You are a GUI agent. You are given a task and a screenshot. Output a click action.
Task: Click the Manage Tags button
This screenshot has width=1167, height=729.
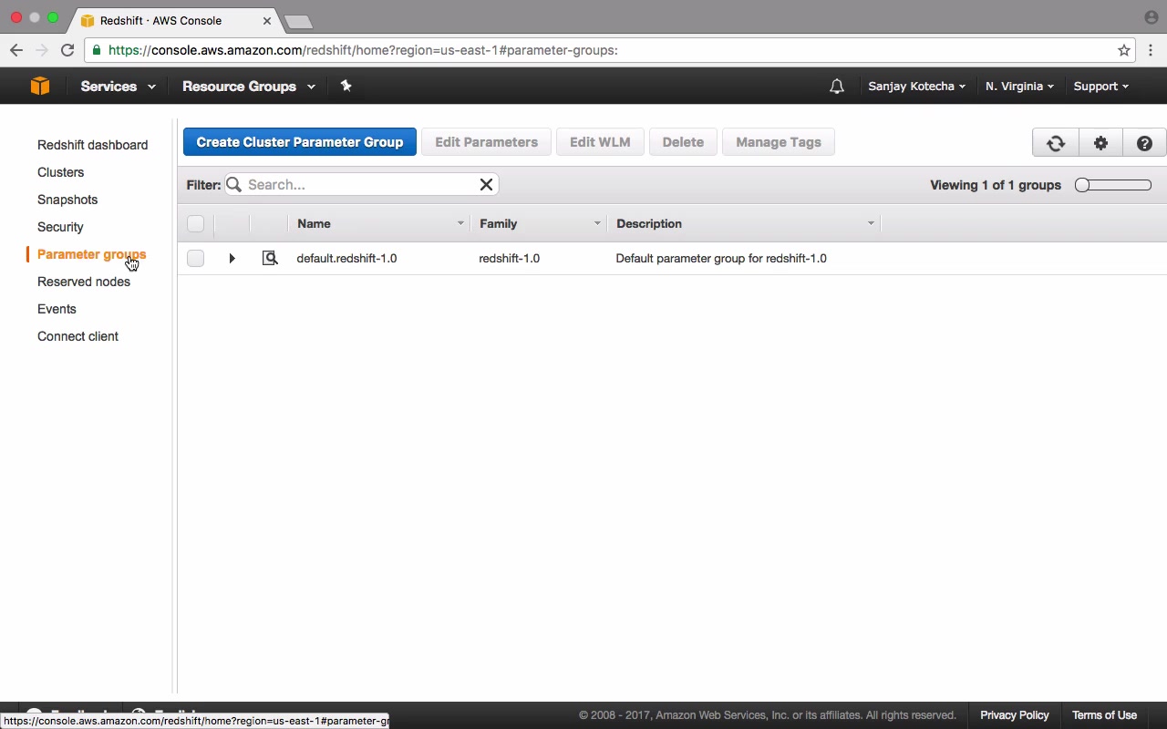(x=779, y=142)
